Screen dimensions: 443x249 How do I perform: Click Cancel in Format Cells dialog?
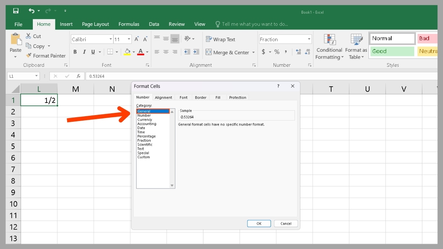[x=286, y=224]
